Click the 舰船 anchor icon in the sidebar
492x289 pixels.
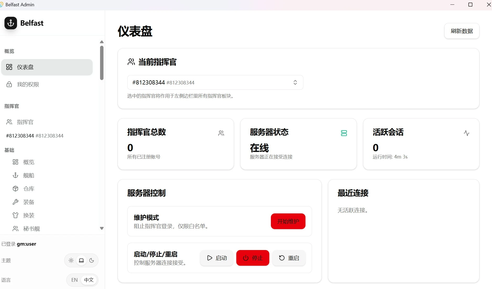(x=15, y=175)
